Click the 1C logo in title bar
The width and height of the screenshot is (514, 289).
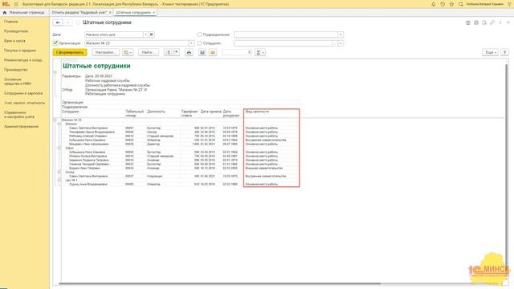pos(6,4)
